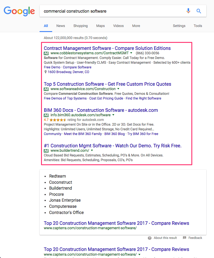Open Find the Right Software sitelink
Viewport: 214px width, 258px height.
(143, 98)
